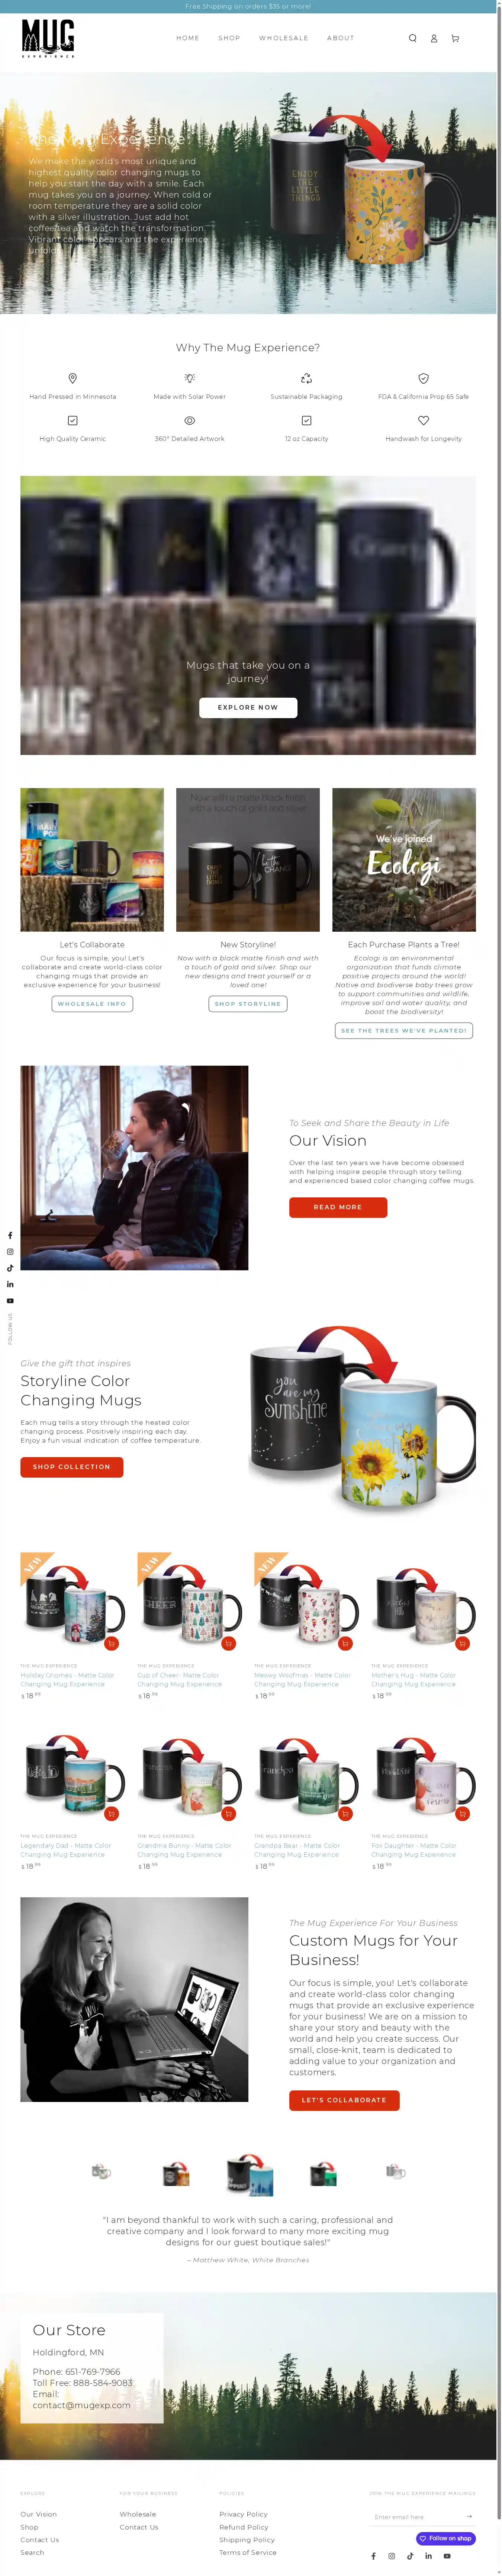Click the EXPLORE NOW button
The width and height of the screenshot is (502, 2576).
248,707
